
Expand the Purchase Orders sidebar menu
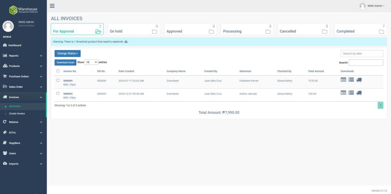pyautogui.click(x=23, y=76)
